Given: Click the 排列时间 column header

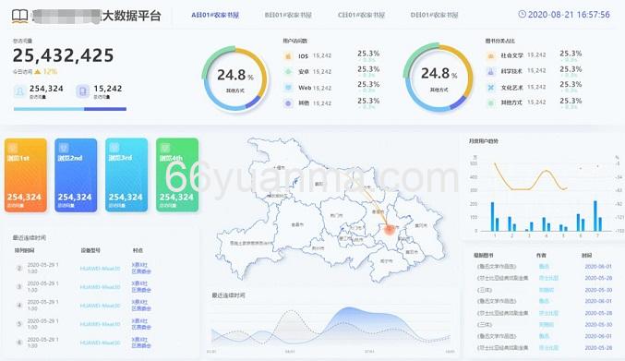Looking at the screenshot, I should 25,250.
